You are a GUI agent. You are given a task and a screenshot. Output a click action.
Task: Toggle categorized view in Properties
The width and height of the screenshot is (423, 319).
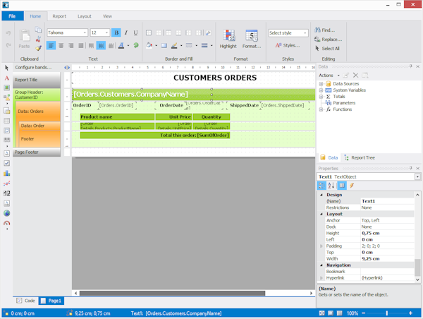(321, 186)
